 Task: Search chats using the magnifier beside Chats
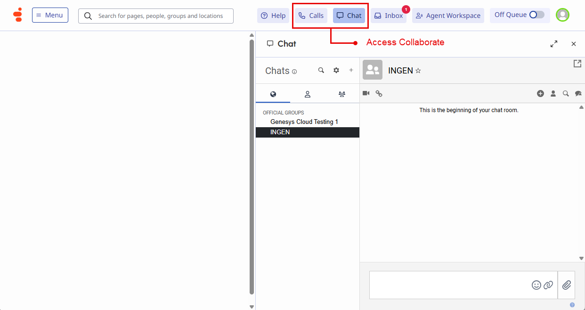321,70
